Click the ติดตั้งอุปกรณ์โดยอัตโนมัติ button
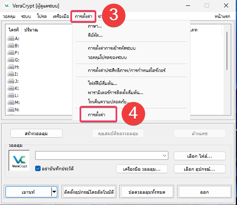237x205 pixels. [89, 192]
